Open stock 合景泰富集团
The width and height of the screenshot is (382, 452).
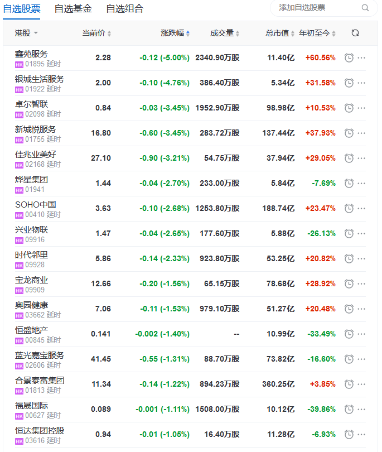coord(40,380)
